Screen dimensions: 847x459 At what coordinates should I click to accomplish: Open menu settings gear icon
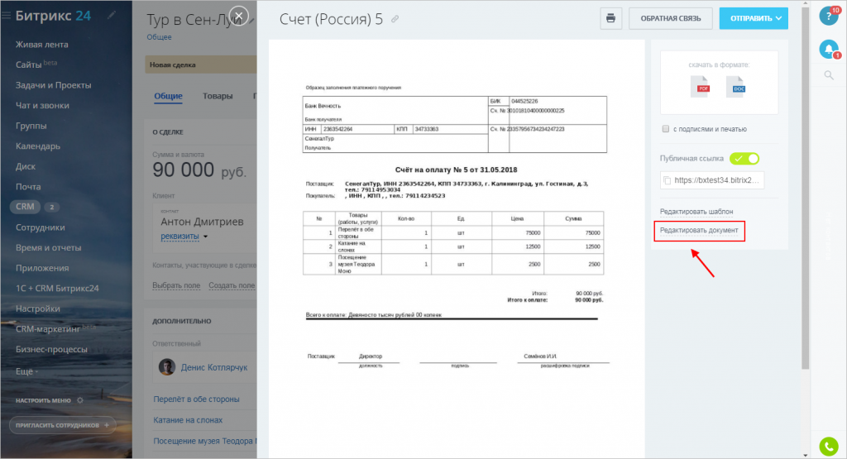[x=80, y=400]
